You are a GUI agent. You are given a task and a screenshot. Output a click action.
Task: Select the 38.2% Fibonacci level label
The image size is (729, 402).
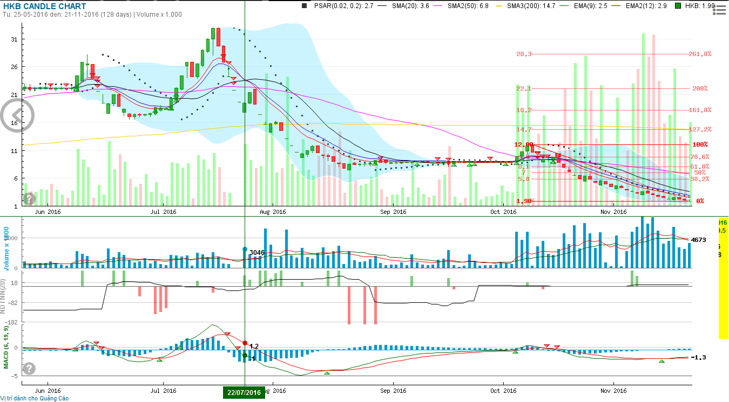point(700,179)
